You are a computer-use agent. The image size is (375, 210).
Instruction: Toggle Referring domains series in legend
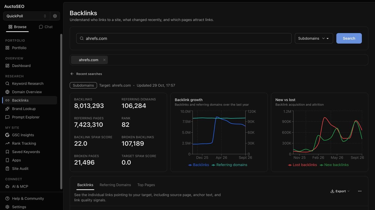click(x=230, y=165)
